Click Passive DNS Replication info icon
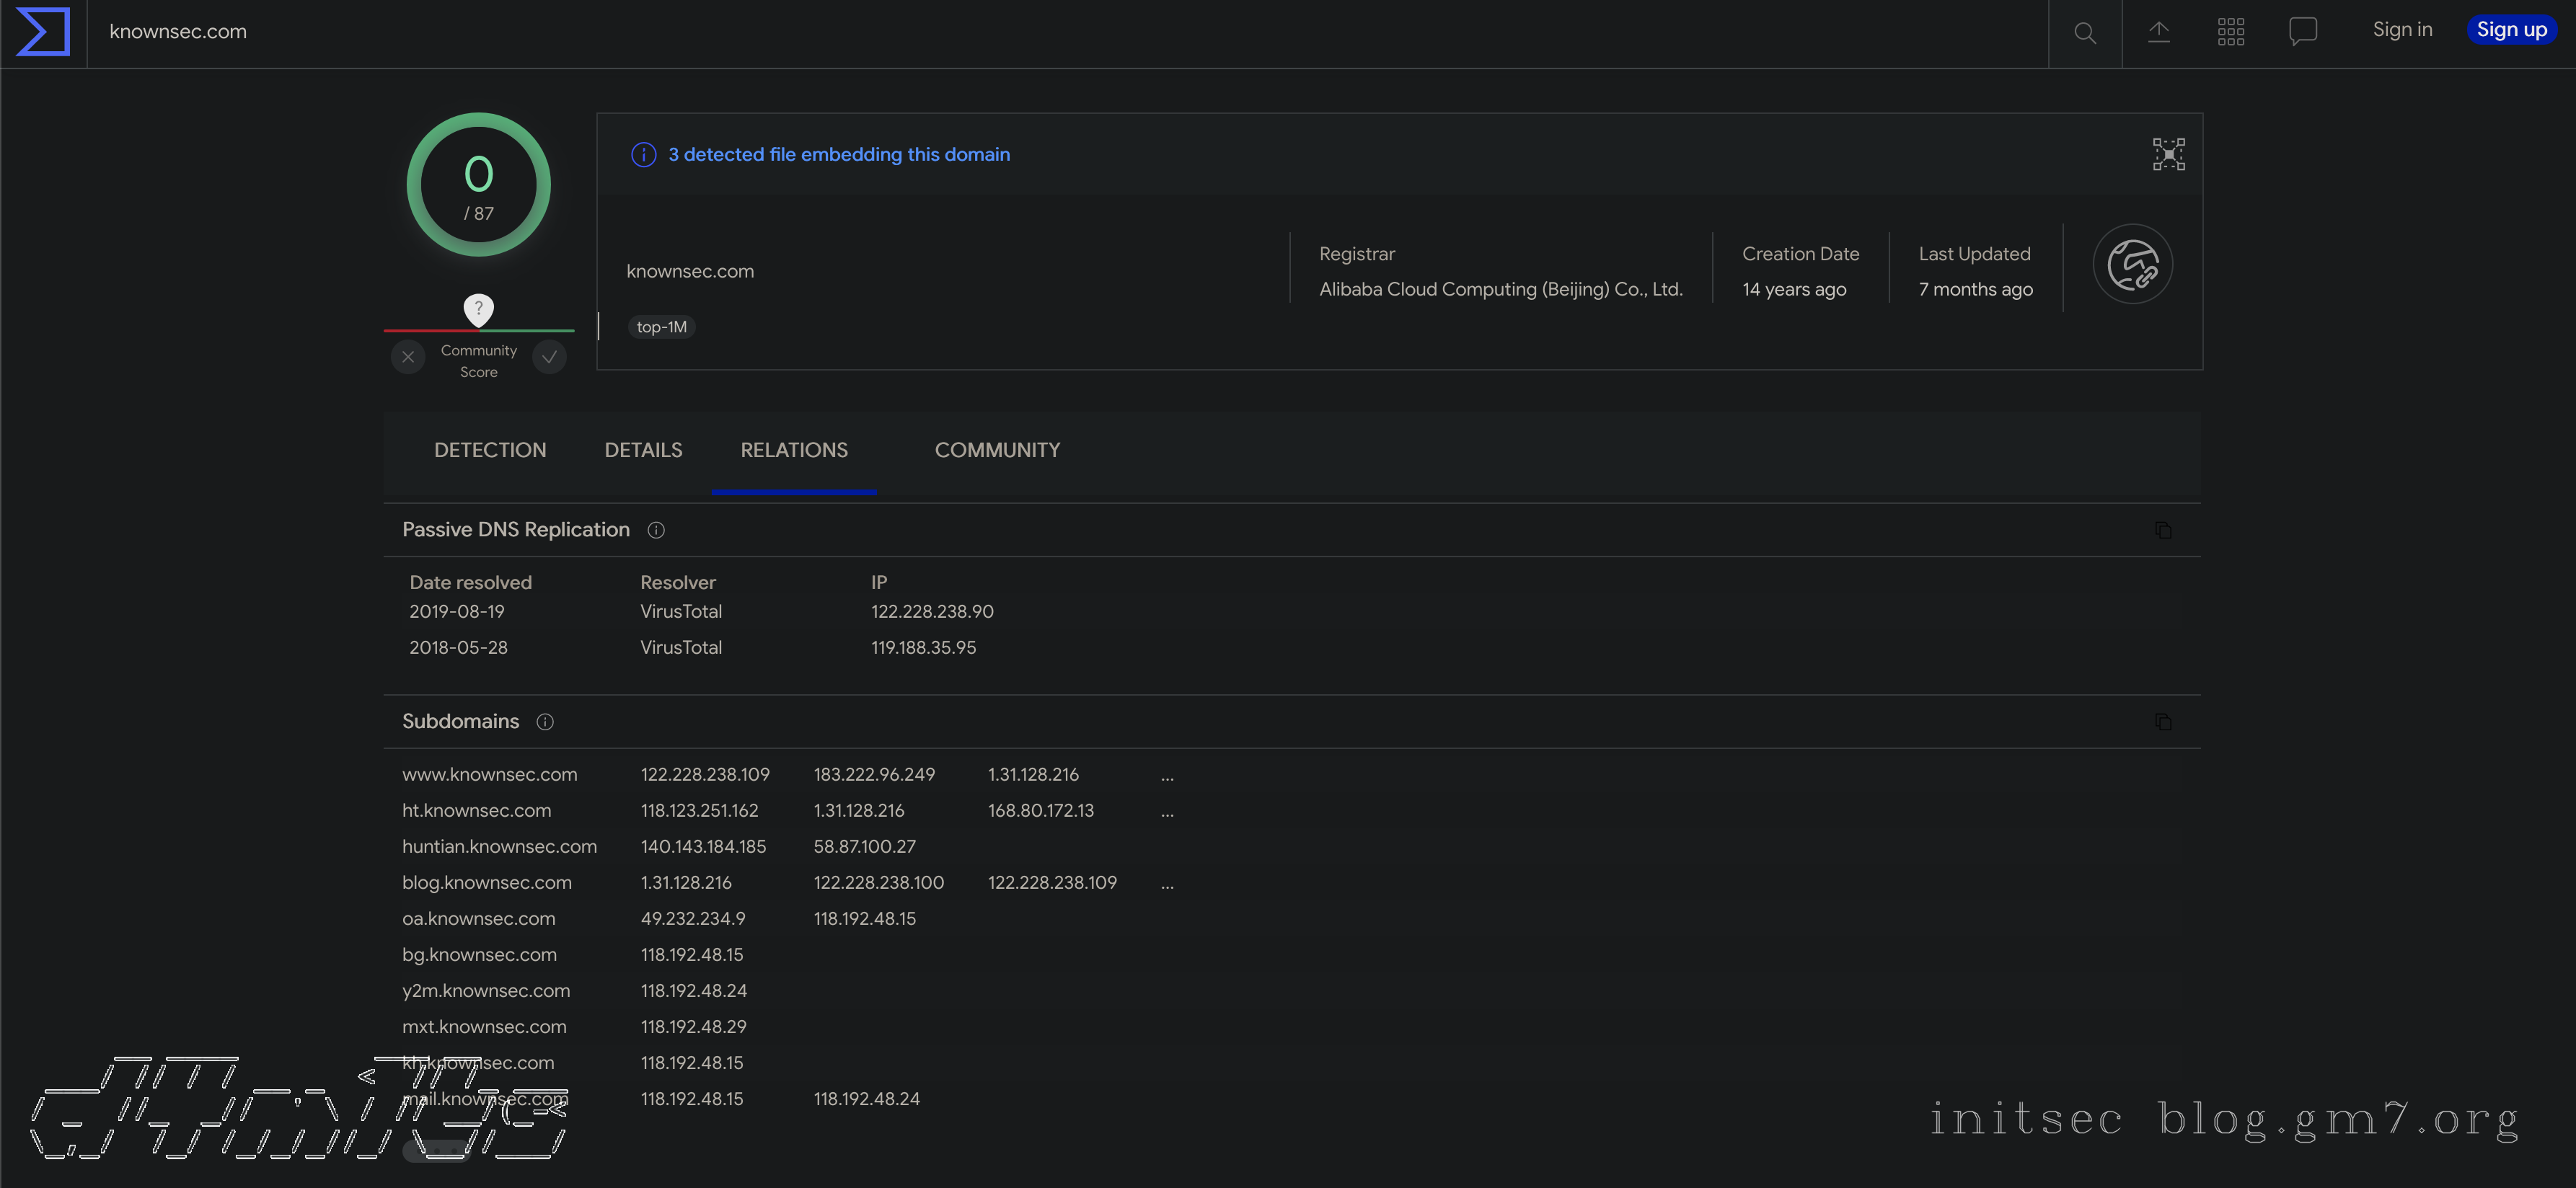The width and height of the screenshot is (2576, 1188). [656, 530]
